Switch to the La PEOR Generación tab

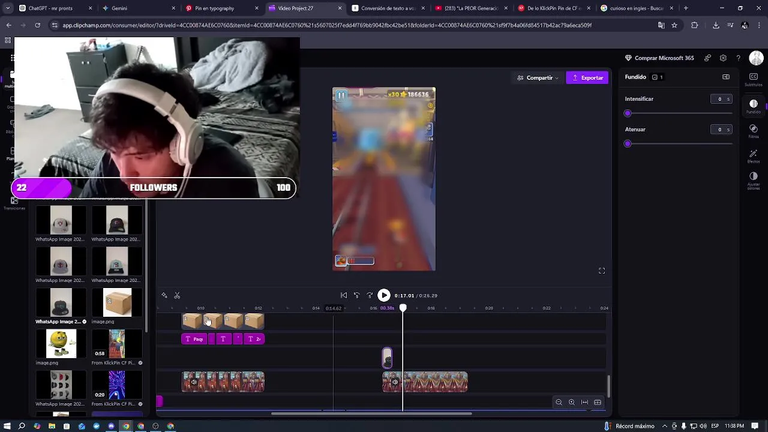pos(470,8)
